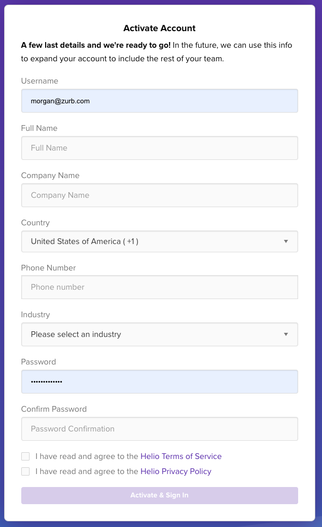
Task: Click the Industry dropdown arrow icon
Action: click(x=286, y=334)
